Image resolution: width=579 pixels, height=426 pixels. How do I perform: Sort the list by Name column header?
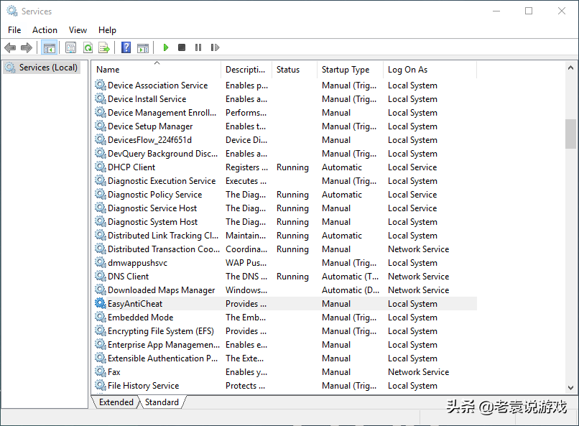[108, 70]
